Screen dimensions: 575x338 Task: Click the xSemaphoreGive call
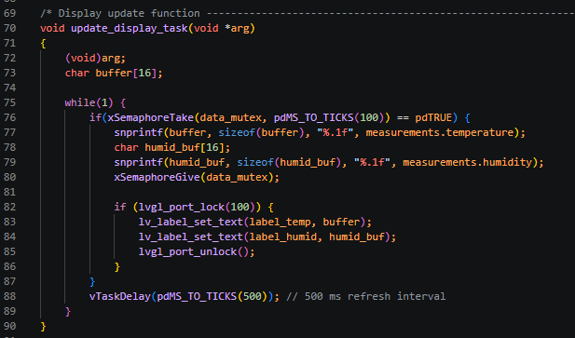pyautogui.click(x=157, y=177)
